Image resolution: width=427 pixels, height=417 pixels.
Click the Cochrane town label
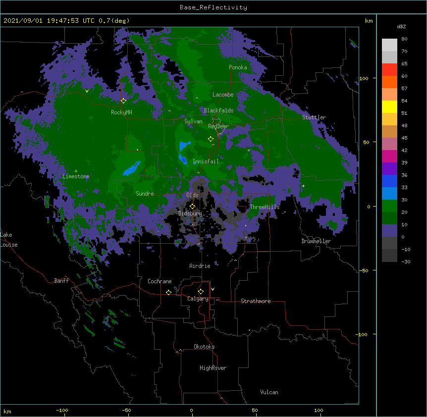[160, 281]
